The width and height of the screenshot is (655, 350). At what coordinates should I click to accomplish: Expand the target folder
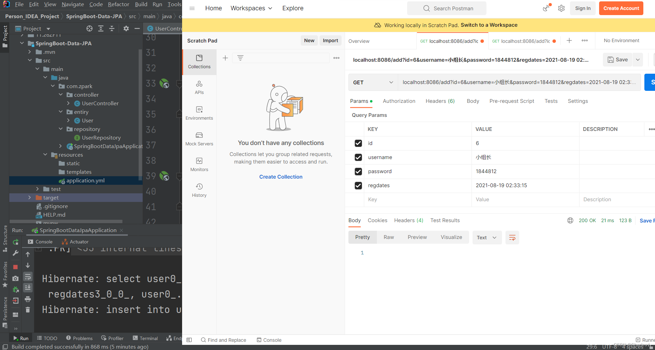tap(30, 197)
